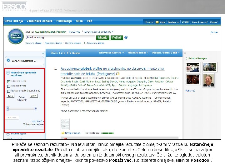Click the preview magnifier icon after article title
The height and width of the screenshot is (168, 225).
pyautogui.click(x=118, y=73)
